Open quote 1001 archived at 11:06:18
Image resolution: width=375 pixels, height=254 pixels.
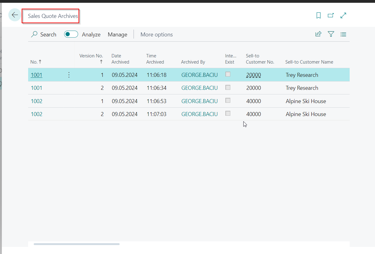36,75
